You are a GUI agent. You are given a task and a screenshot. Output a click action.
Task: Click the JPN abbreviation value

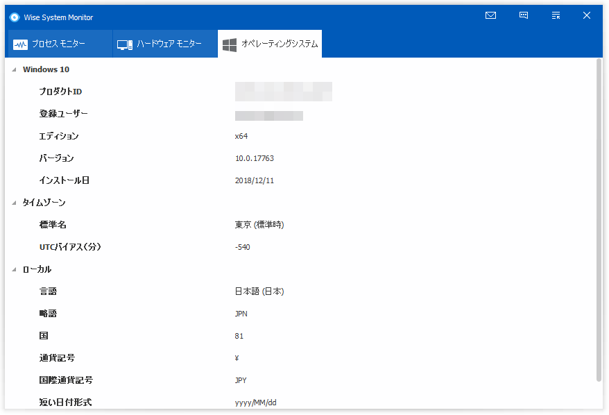(241, 314)
